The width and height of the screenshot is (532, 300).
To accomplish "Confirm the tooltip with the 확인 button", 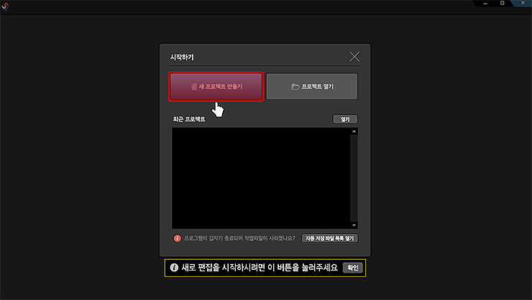I will 352,268.
